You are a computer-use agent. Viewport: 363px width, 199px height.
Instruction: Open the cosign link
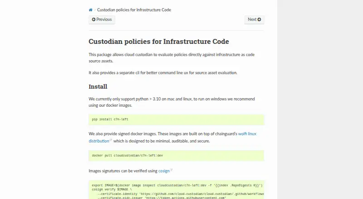click(164, 171)
